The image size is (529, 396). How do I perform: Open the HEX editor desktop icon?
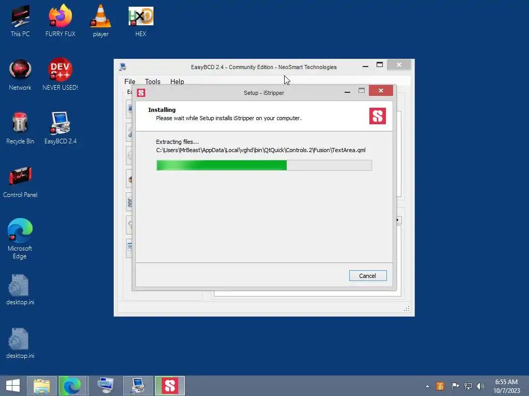point(141,21)
